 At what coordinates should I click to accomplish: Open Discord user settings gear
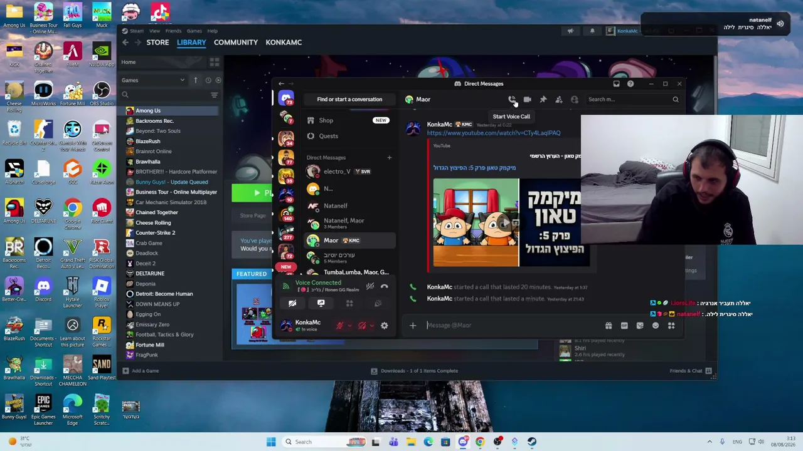pos(385,326)
